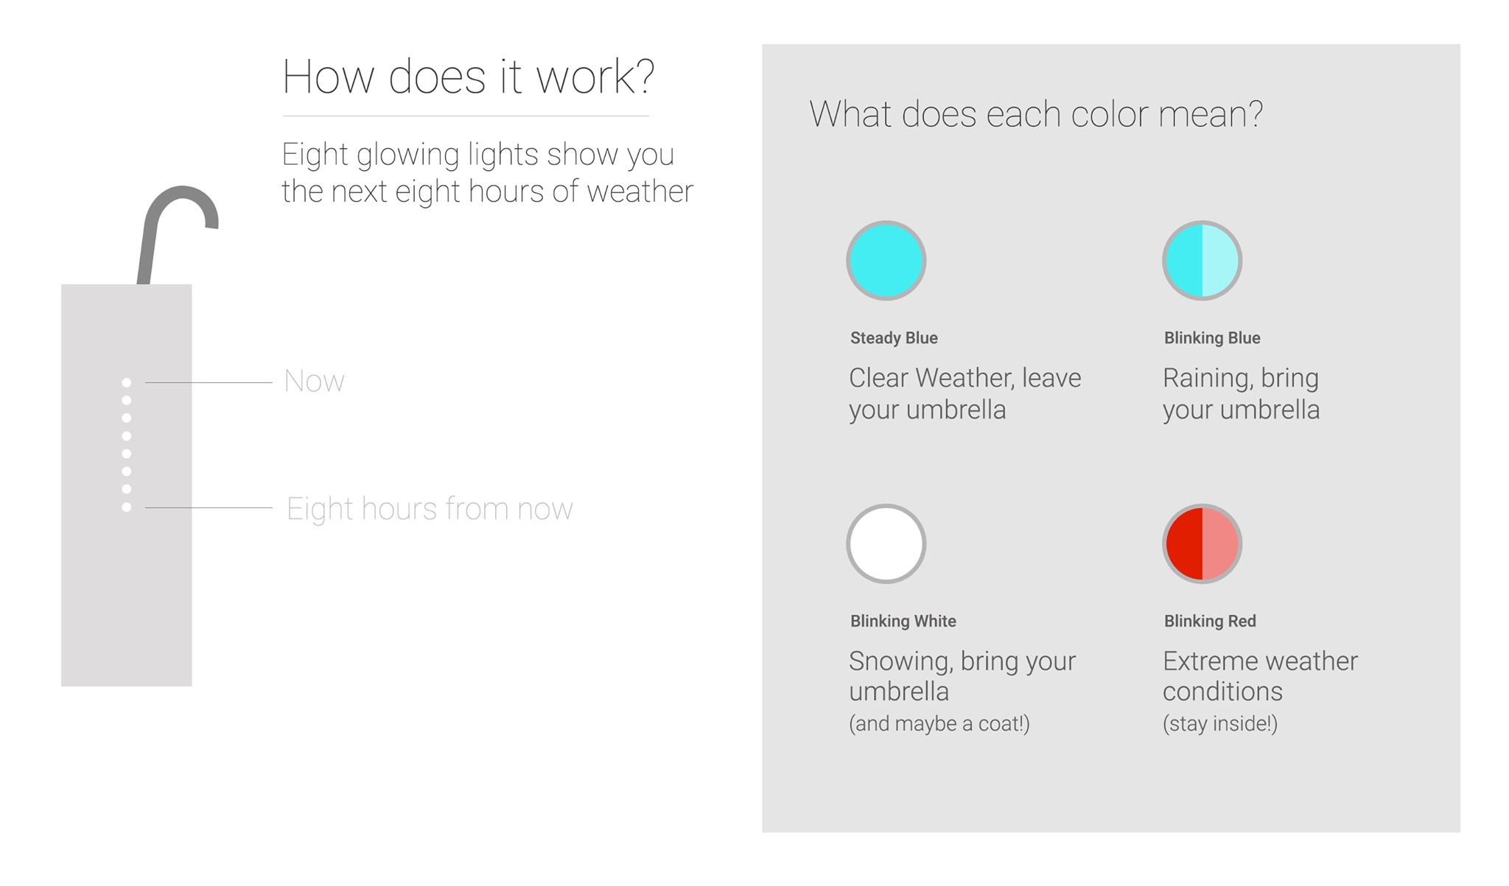Click the 'Blinking Blue' bold label
The image size is (1509, 886).
pos(1212,338)
